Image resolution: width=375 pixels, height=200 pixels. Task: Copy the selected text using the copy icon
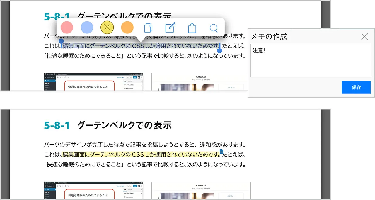(x=149, y=28)
